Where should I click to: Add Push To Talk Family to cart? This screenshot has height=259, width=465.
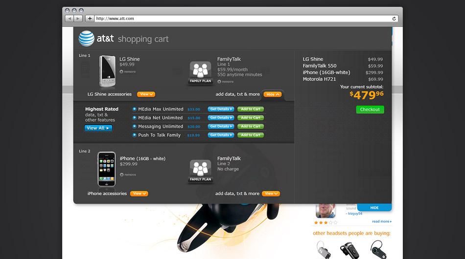pyautogui.click(x=251, y=135)
